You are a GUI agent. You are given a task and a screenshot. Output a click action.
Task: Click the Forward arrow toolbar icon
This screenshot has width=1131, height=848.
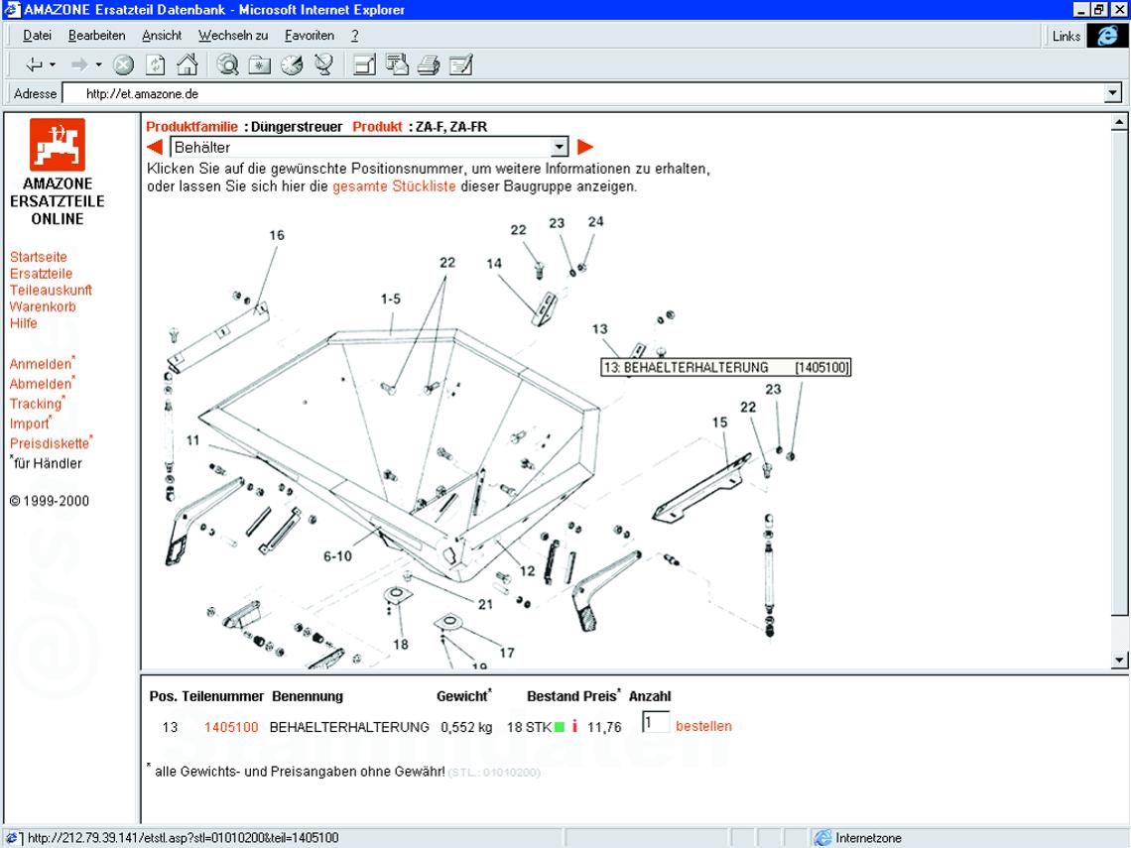click(78, 64)
